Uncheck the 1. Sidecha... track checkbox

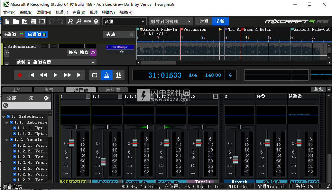pyautogui.click(x=8, y=117)
